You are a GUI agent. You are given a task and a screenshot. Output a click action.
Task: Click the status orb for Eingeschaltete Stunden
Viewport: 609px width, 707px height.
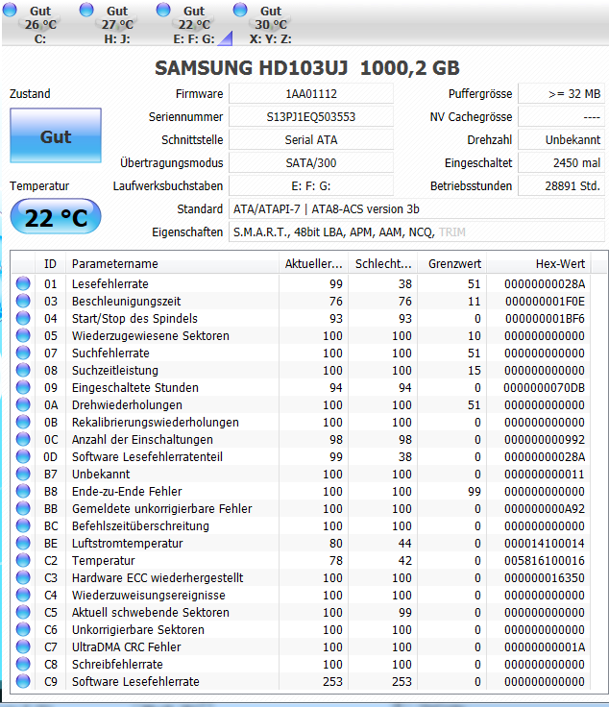23,387
